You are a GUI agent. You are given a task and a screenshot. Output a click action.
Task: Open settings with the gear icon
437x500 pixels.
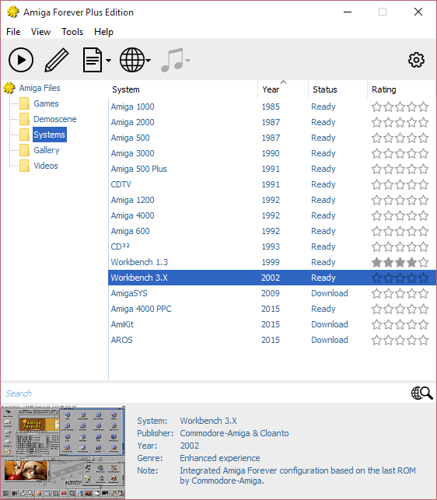point(416,60)
